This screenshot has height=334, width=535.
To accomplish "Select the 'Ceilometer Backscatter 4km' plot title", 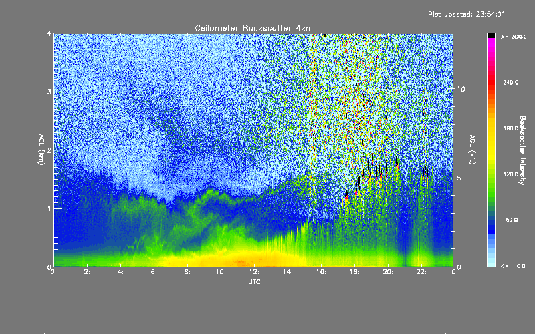I will pos(253,28).
